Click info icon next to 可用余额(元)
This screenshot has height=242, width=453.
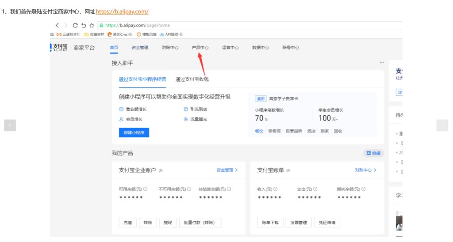(145, 189)
